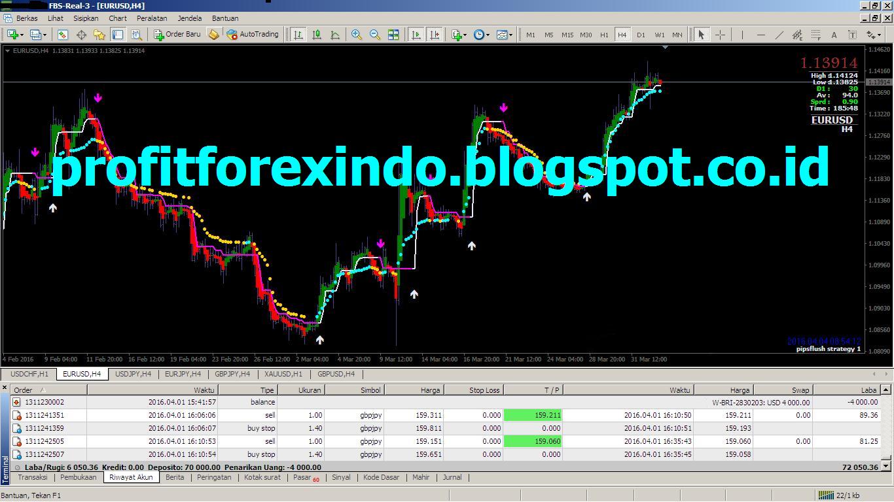Viewport: 894px width, 502px height.
Task: Select the text label tool
Action: coord(852,35)
